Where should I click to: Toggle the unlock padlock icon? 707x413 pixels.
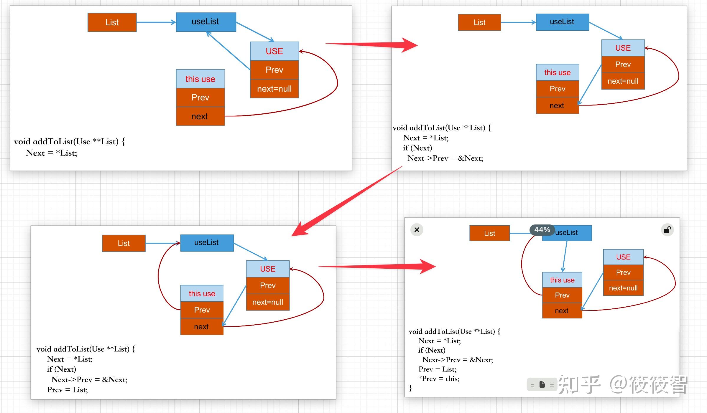click(x=667, y=230)
